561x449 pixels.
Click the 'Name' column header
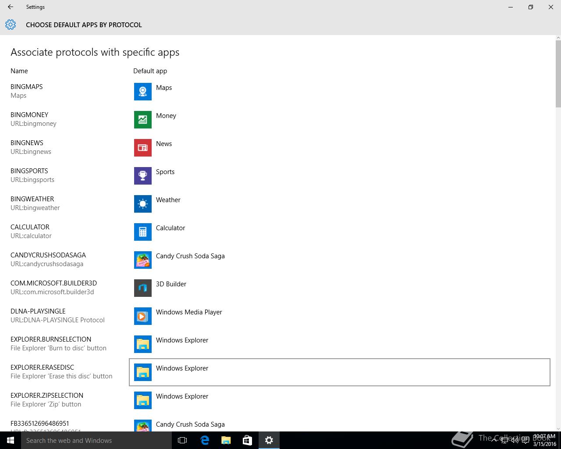(19, 71)
